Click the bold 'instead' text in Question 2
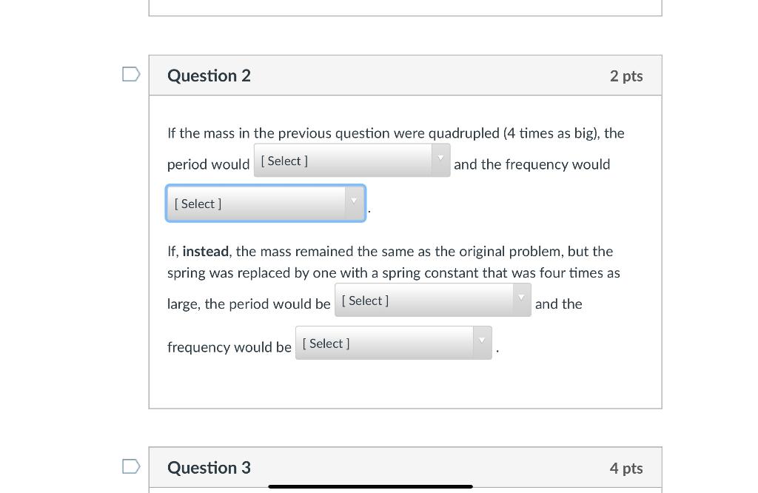 pos(205,251)
